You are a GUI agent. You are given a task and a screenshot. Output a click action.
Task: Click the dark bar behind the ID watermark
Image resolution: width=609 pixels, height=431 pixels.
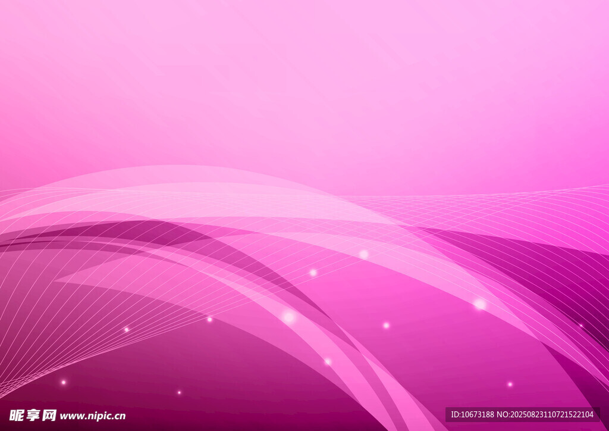click(x=595, y=415)
